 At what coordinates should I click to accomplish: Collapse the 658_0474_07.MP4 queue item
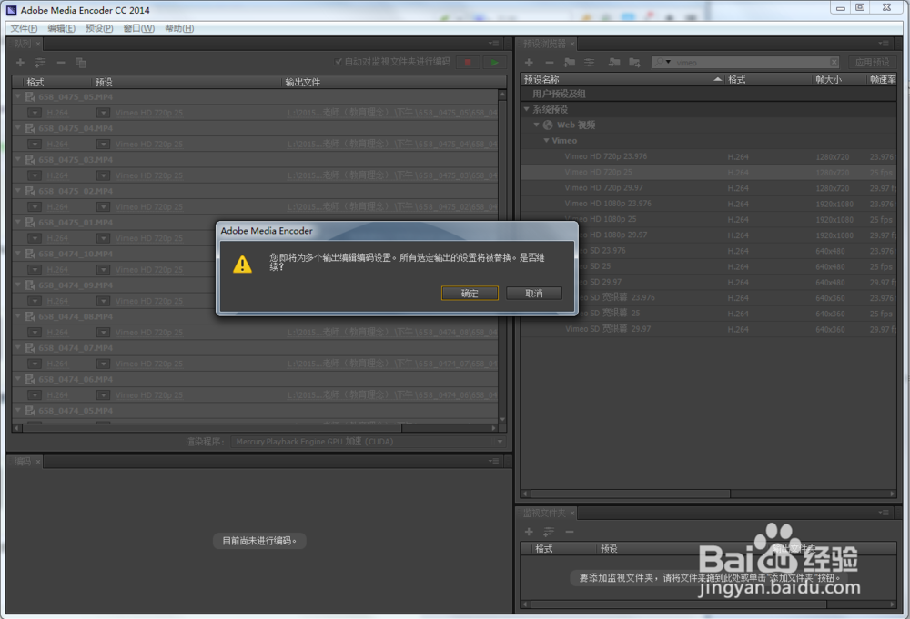point(18,348)
